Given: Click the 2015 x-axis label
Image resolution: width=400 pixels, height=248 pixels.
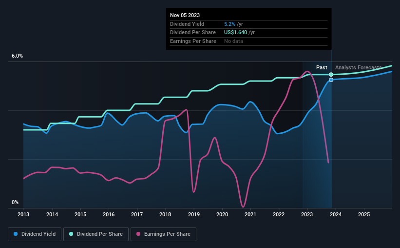Looking at the screenshot, I should pos(80,214).
